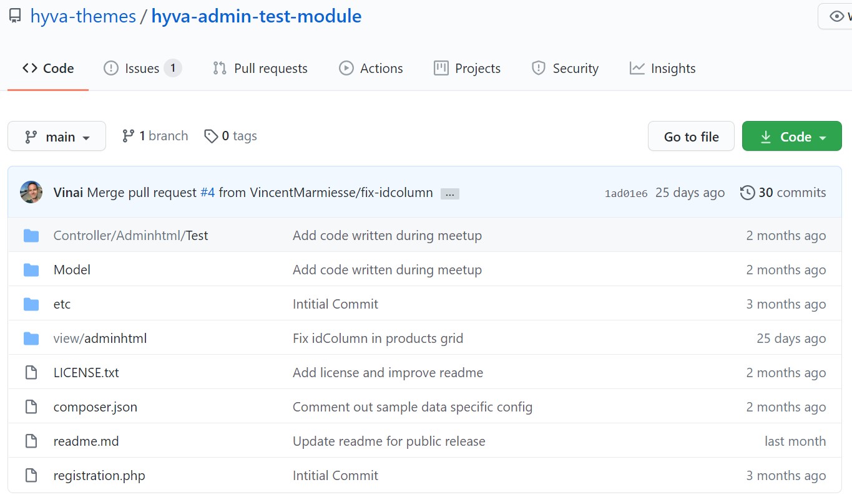Screen dimensions: 852x500
Task: Expand commit message ellipsis button
Action: click(x=449, y=194)
